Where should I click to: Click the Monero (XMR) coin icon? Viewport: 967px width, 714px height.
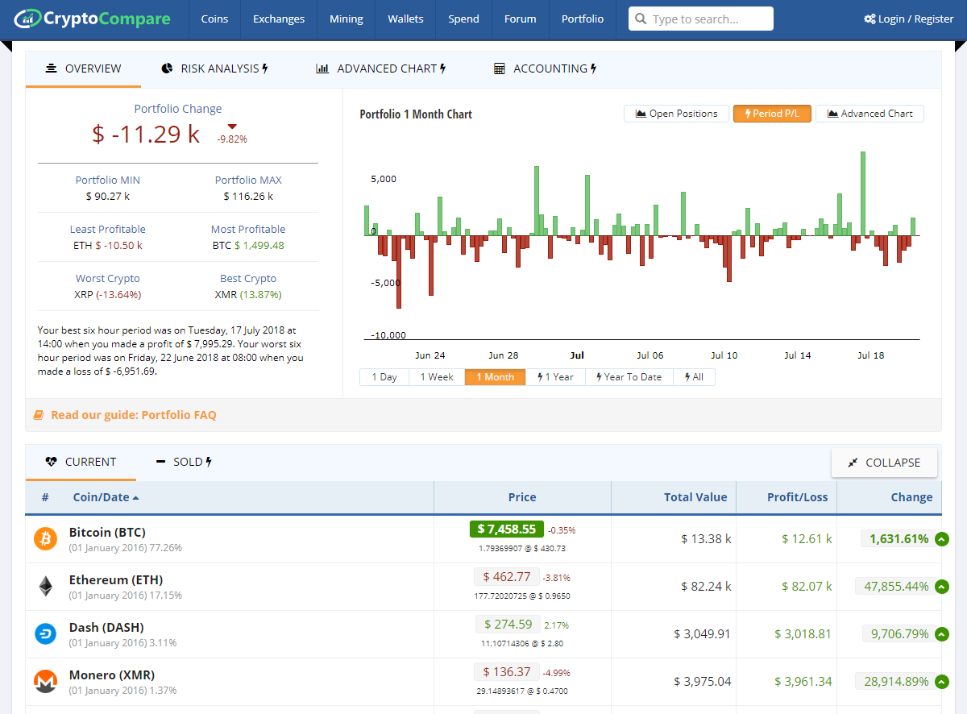(45, 681)
